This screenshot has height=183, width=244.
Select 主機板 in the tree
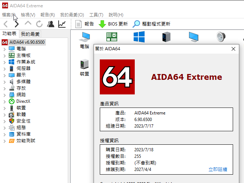(24, 55)
